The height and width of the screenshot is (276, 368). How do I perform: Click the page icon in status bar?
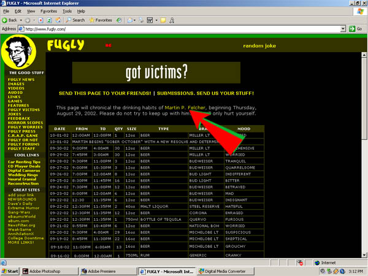tap(4, 263)
